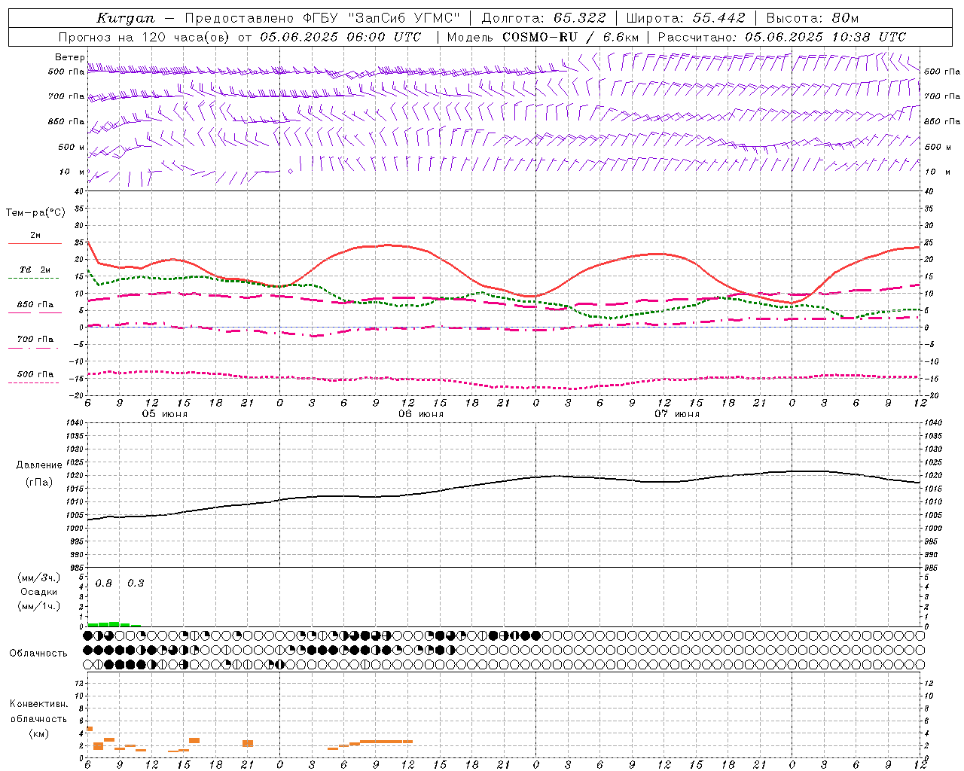Click the "06 июня" date label
Viewport: 964px width, 771px height.
421,414
